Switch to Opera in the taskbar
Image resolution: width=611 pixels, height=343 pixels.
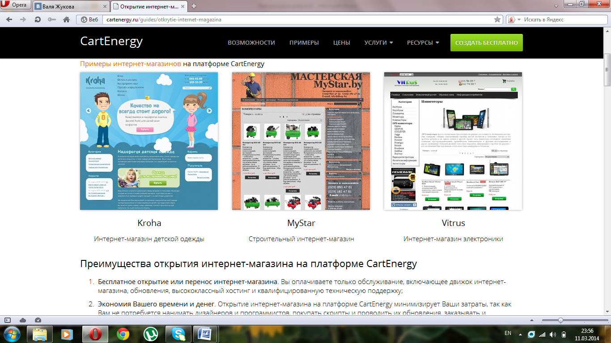[x=95, y=334]
